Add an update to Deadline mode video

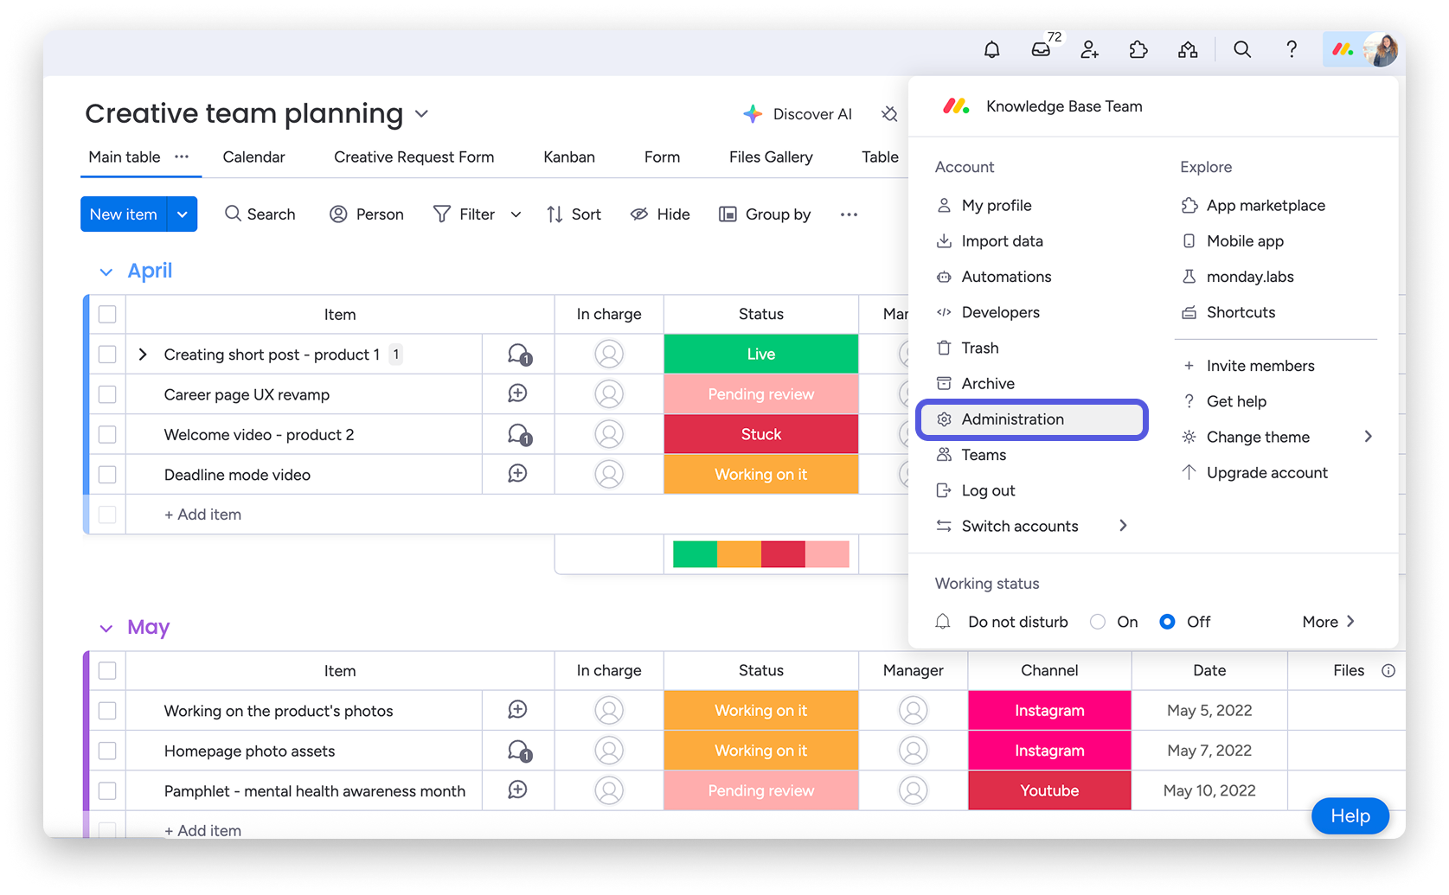tap(517, 474)
